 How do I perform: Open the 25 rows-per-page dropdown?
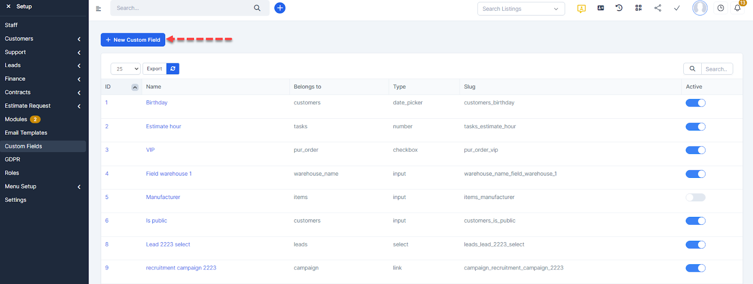click(x=126, y=69)
